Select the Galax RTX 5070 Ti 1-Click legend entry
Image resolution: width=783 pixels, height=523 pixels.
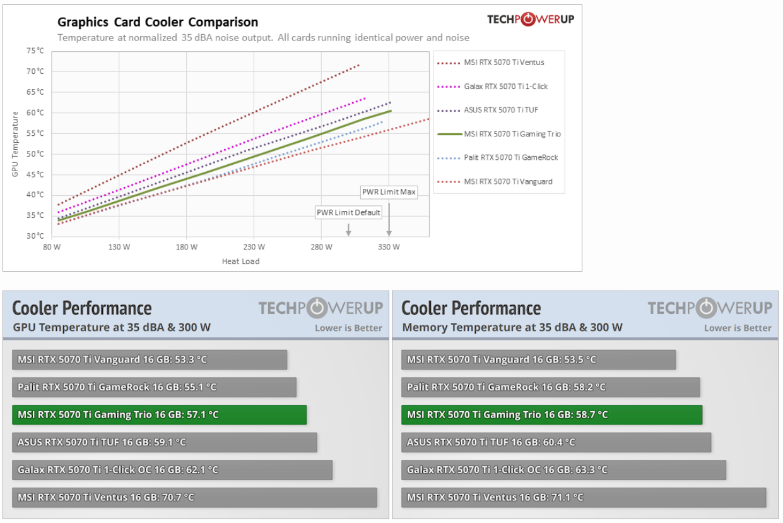click(x=492, y=87)
